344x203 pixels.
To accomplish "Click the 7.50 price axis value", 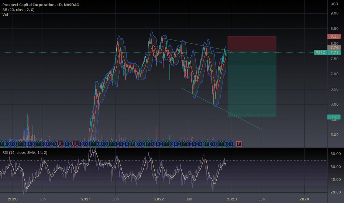I will pos(334,59).
